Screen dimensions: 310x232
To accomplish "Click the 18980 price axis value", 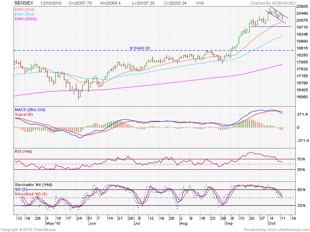I will coord(302,41).
